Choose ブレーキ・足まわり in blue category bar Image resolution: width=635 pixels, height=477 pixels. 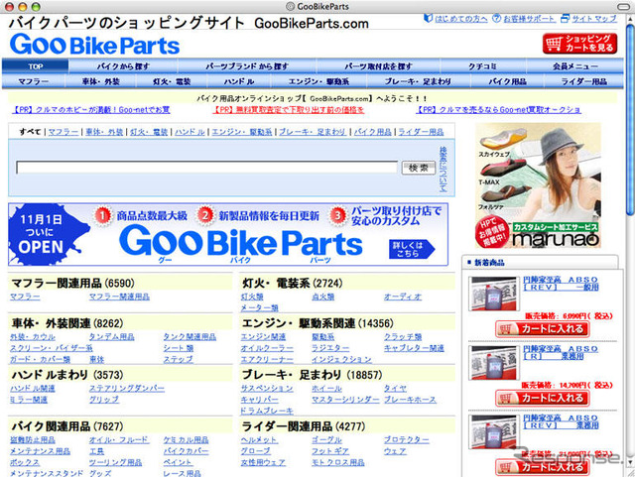418,81
